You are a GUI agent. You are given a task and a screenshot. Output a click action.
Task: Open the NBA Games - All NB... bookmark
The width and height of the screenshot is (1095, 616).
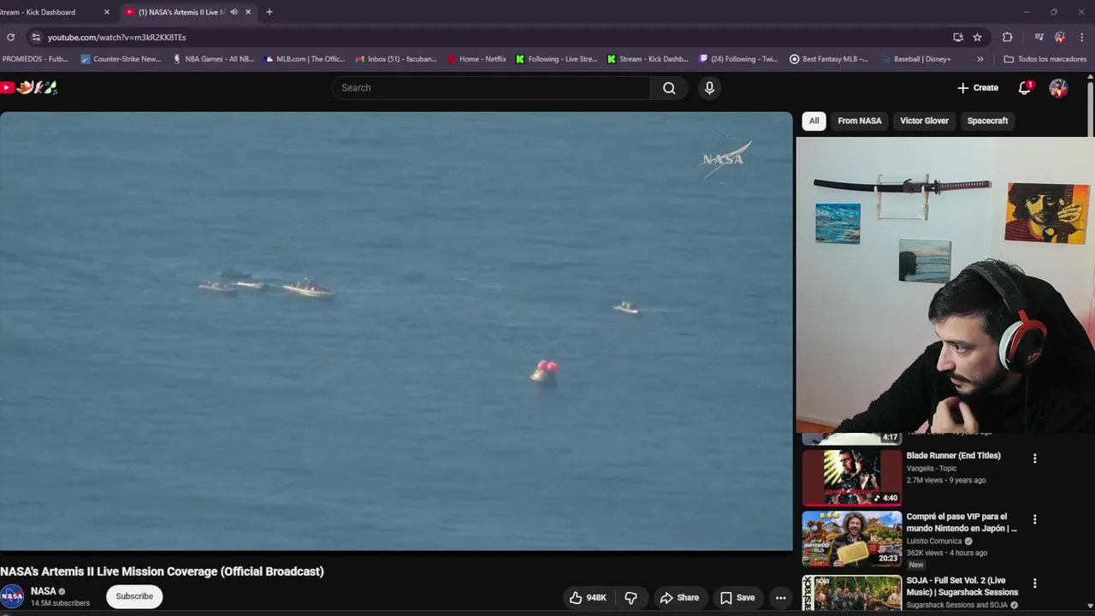pos(213,59)
